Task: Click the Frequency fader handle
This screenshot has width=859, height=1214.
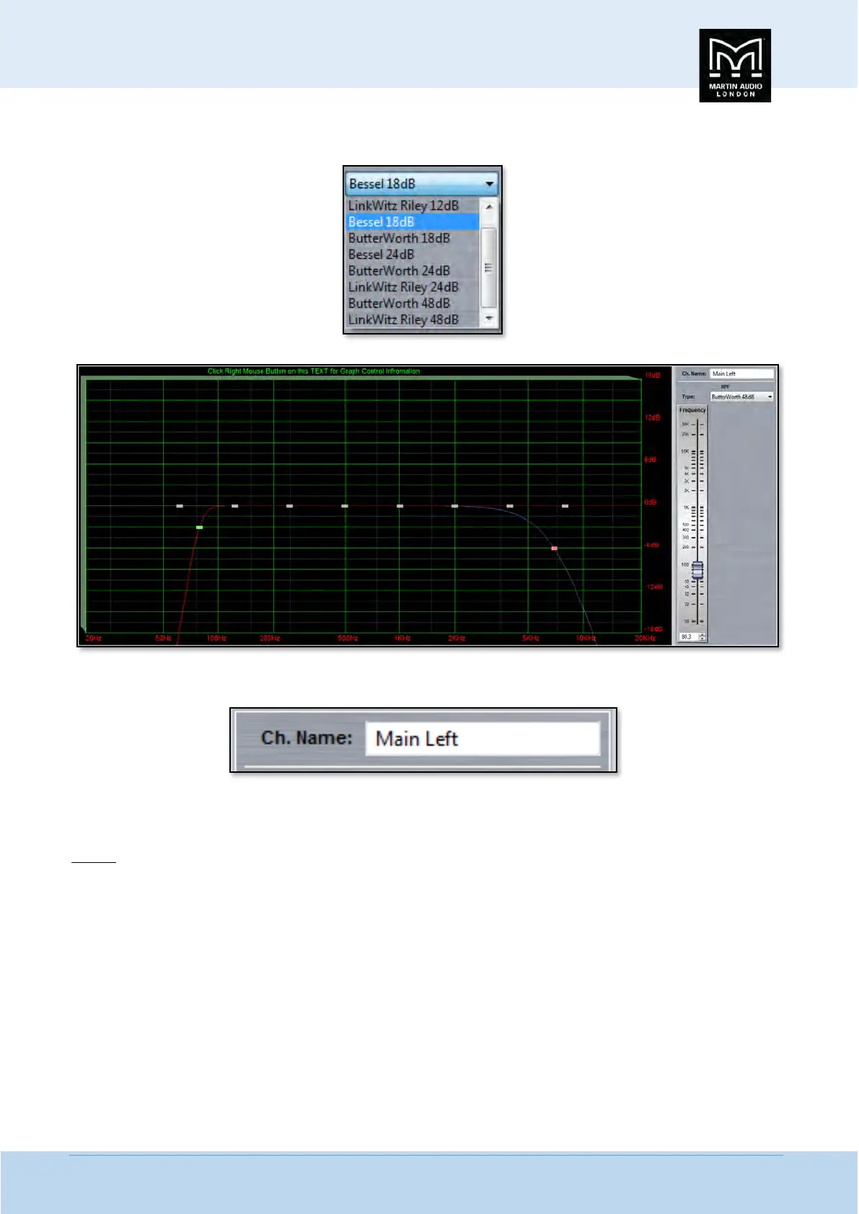Action: click(697, 570)
